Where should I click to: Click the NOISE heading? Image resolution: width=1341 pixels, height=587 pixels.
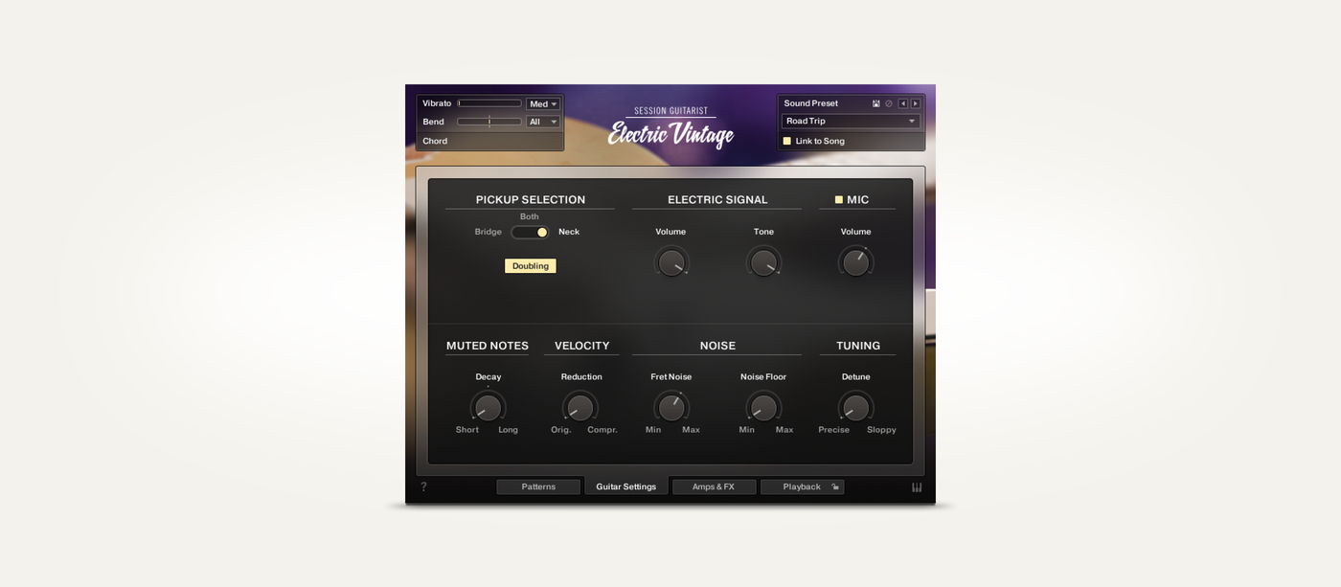click(x=717, y=346)
